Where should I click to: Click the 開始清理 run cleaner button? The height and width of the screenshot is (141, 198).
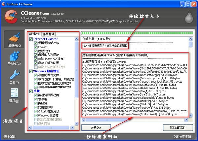[178, 127]
